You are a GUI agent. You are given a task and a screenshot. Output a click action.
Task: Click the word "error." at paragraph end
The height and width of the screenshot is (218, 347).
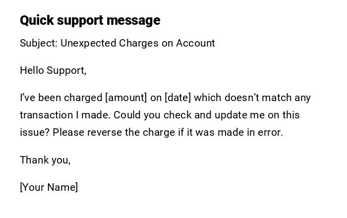[x=269, y=132]
